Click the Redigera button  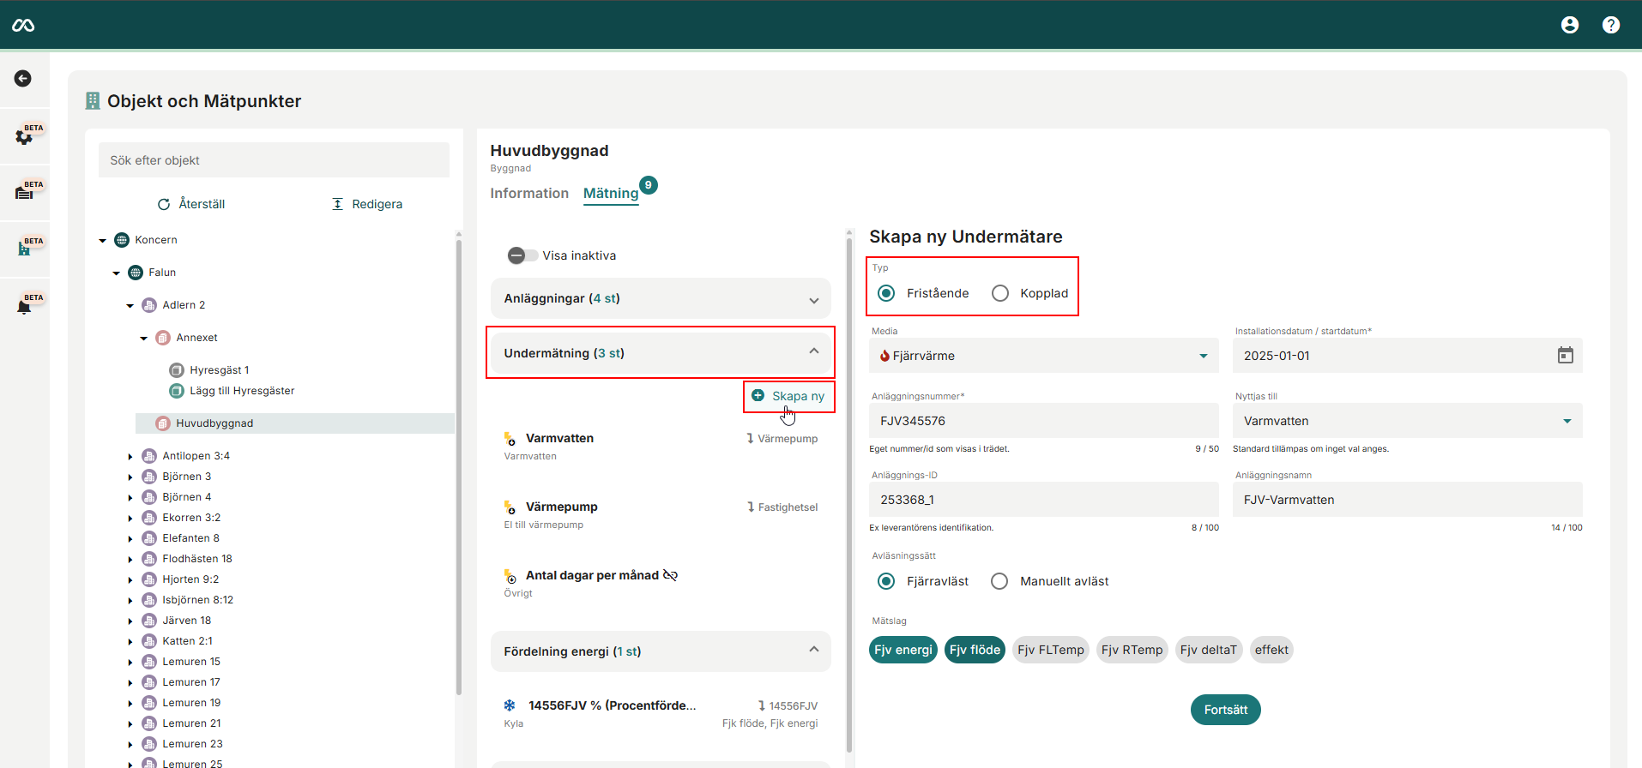tap(366, 204)
